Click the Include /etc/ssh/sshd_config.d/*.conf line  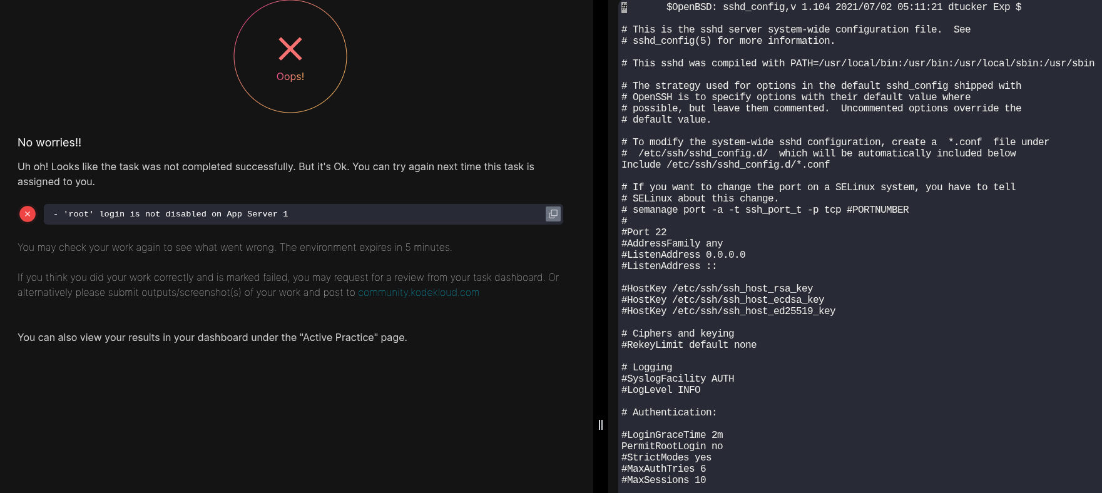click(725, 165)
